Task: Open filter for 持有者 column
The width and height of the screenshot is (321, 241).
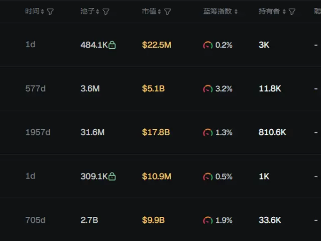Action: 292,12
